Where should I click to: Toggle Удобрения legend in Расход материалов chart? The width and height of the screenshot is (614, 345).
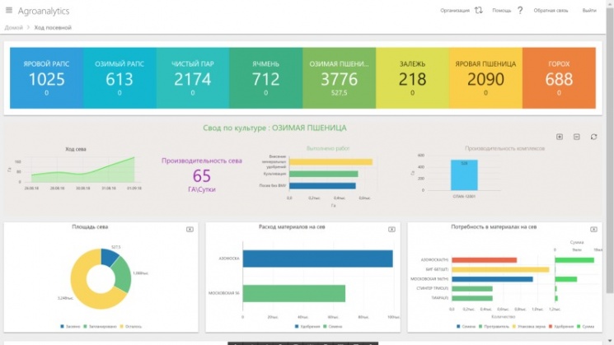click(x=307, y=326)
